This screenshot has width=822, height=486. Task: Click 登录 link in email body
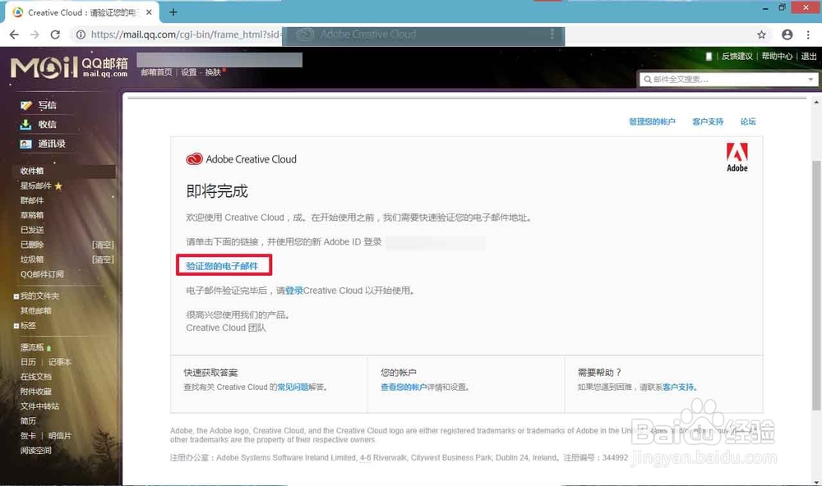point(294,291)
